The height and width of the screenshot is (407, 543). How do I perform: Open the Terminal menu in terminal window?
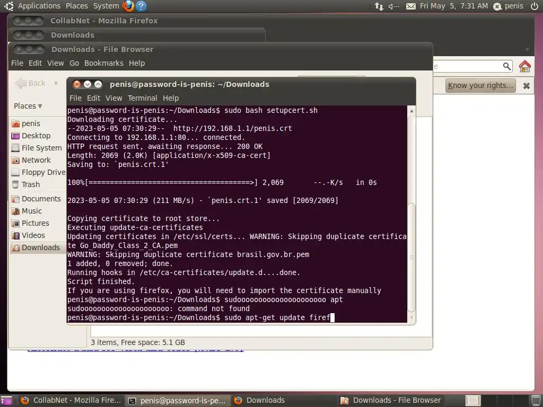point(142,98)
